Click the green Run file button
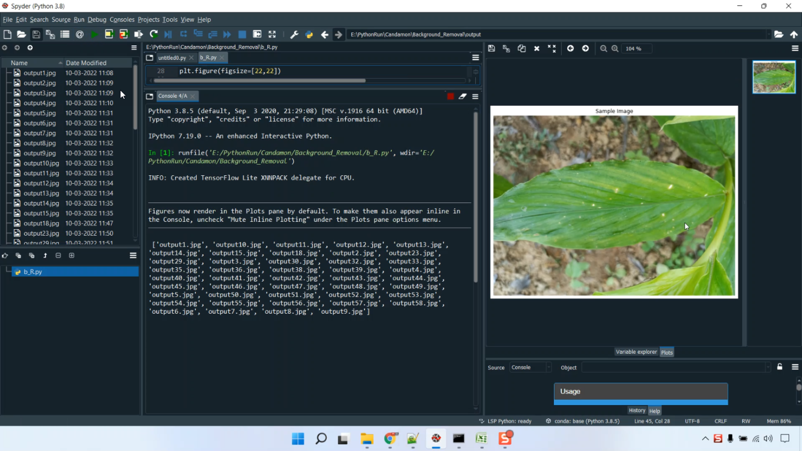Screen dimensions: 802x451 click(x=94, y=34)
